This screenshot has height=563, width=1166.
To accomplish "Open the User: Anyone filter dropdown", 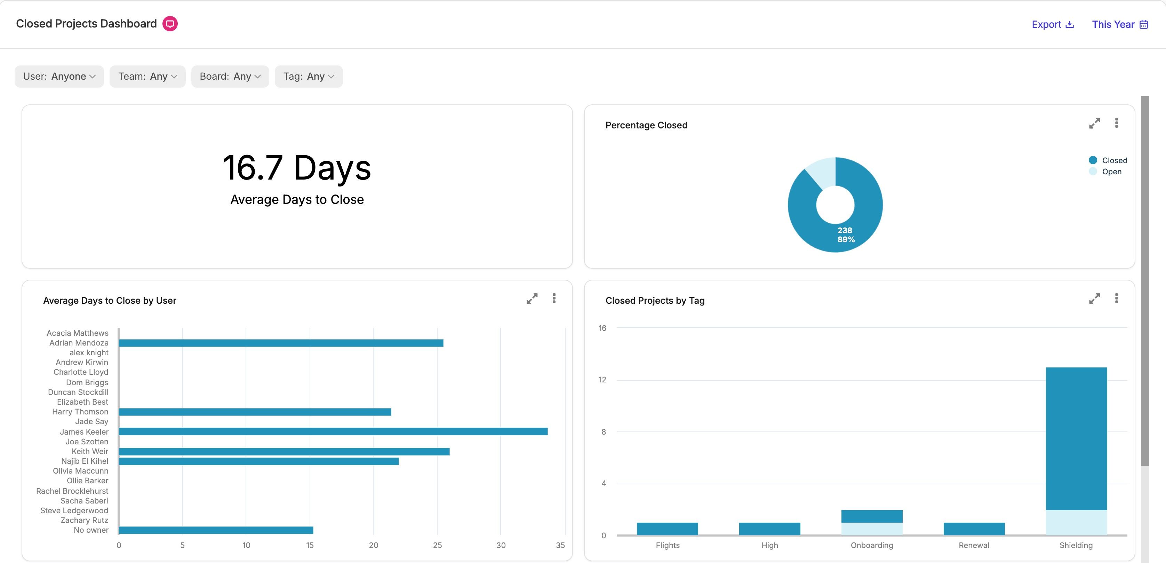I will 59,77.
